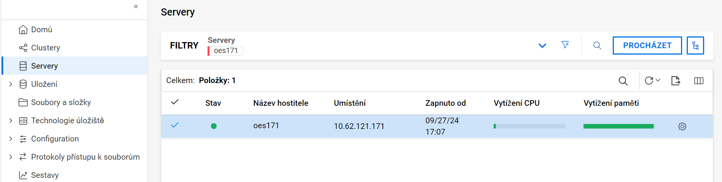Expand the Technologie úložiště section
The image size is (722, 182).
(11, 121)
